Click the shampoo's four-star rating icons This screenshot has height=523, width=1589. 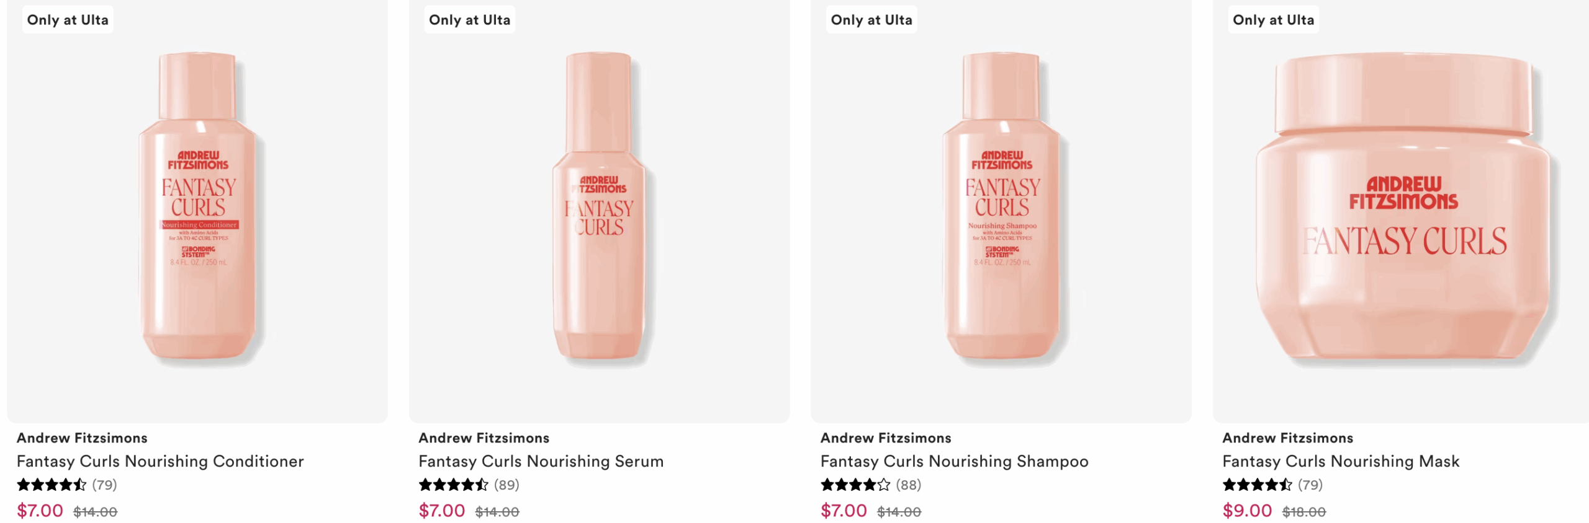pos(855,485)
